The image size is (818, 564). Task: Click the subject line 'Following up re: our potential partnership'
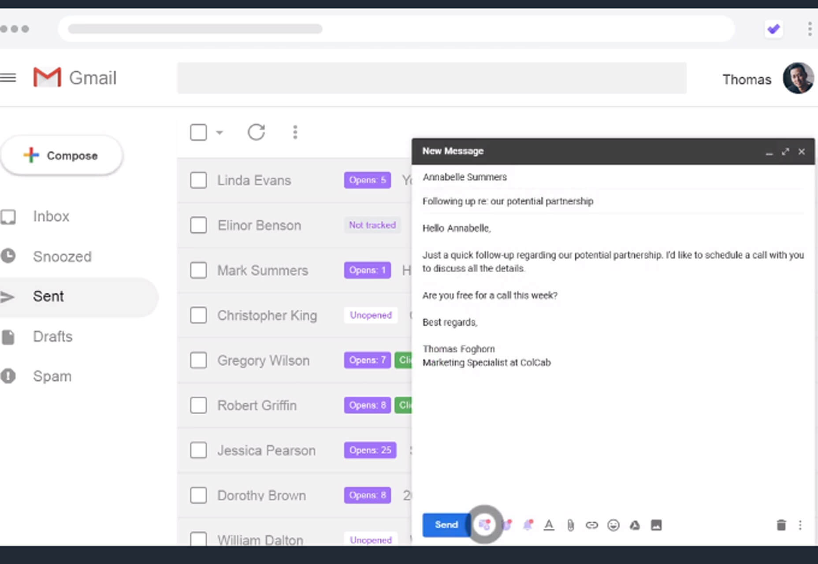coord(508,201)
